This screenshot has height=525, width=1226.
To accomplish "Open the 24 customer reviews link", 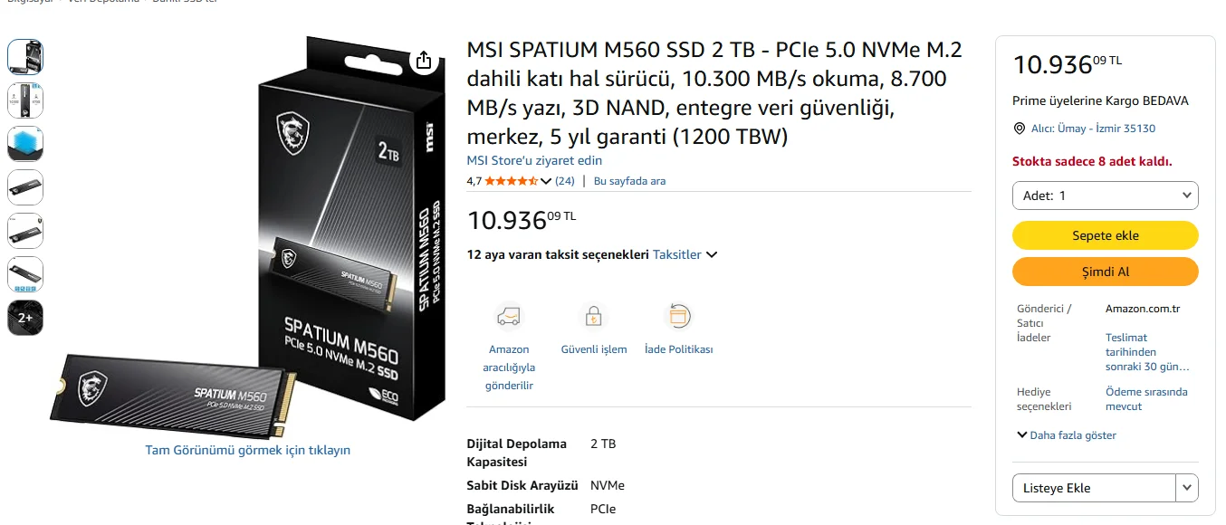I will tap(565, 181).
